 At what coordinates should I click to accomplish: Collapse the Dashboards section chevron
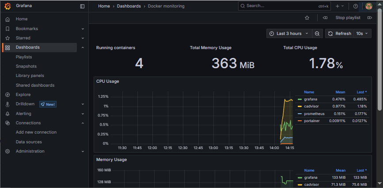point(83,47)
